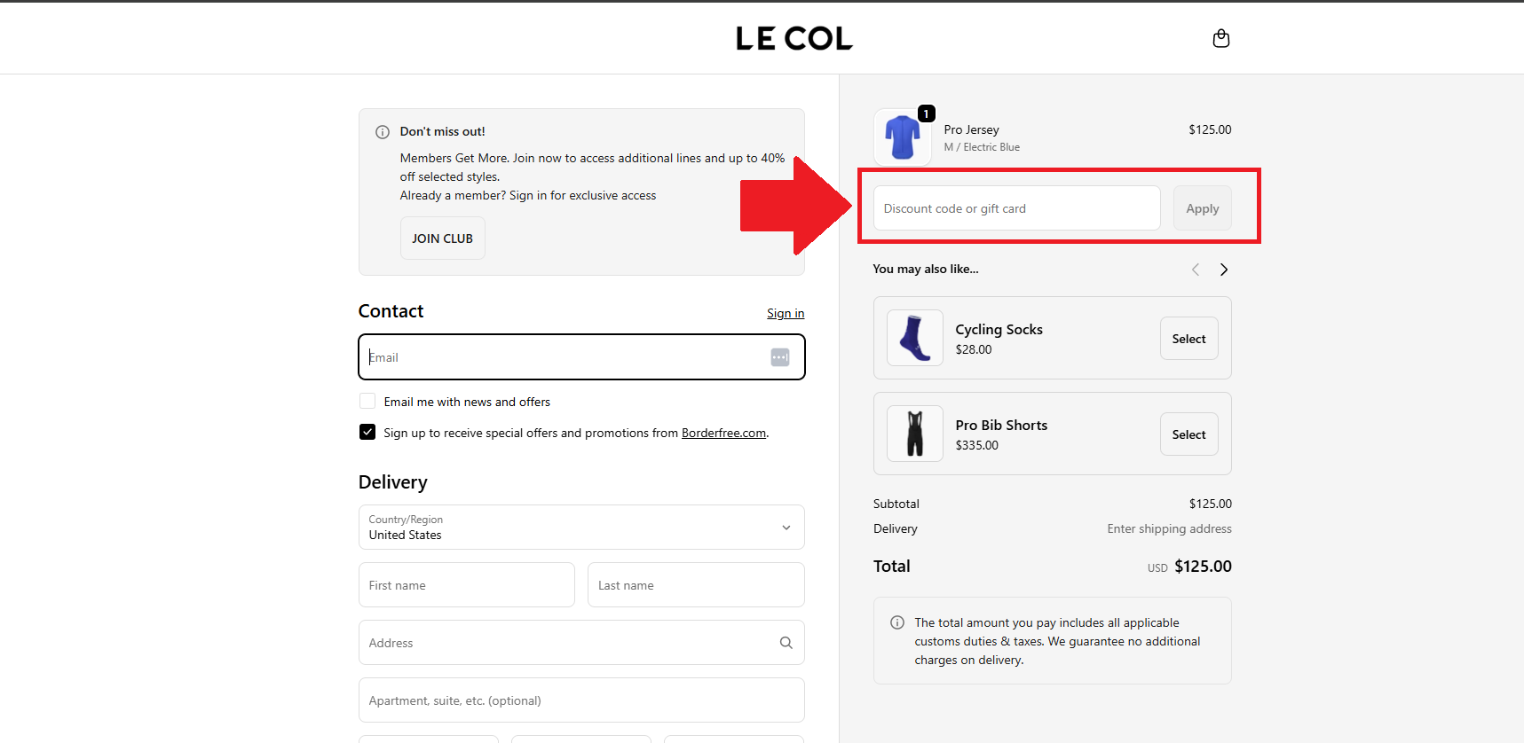Select the Pro Bib Shorts add-on
Image resolution: width=1524 pixels, height=743 pixels.
click(1188, 434)
